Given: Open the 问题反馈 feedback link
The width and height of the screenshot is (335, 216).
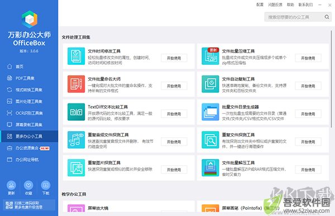Looking at the screenshot, I should click(x=275, y=4).
